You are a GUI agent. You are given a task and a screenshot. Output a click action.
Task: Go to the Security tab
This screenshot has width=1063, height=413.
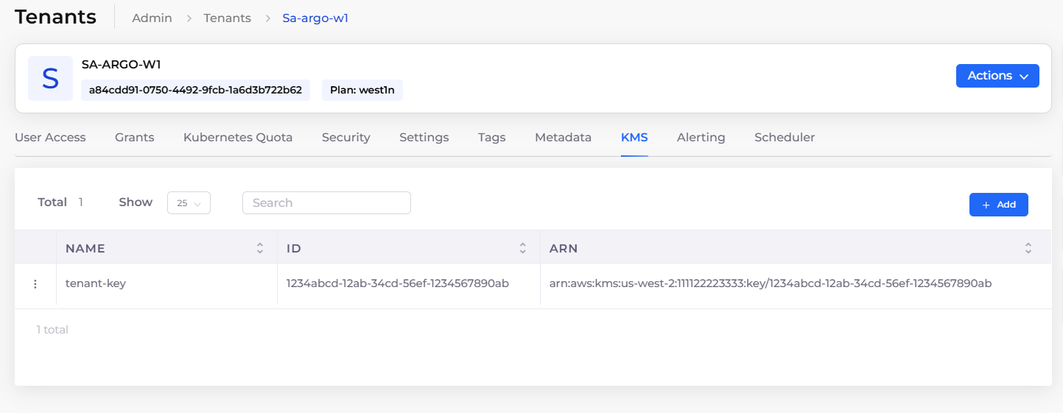(345, 138)
